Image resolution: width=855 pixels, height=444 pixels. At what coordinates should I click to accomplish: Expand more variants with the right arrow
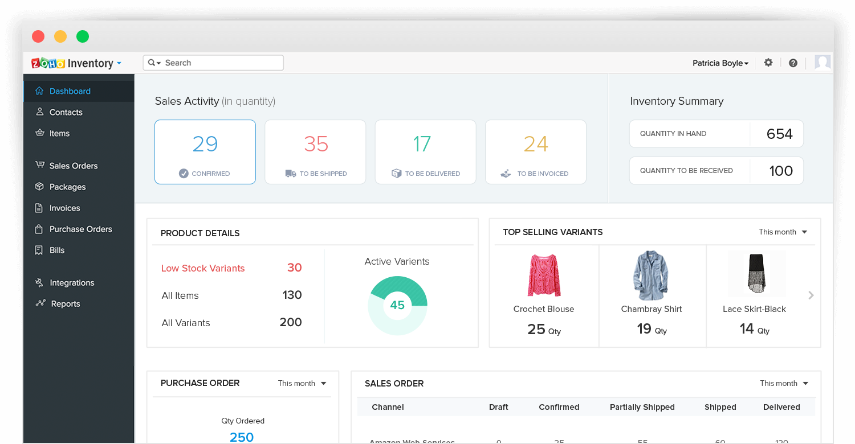tap(811, 295)
